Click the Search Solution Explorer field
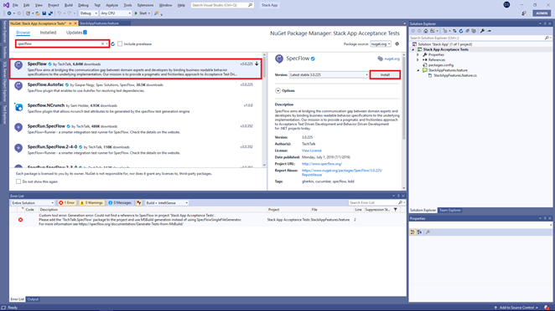 point(480,38)
